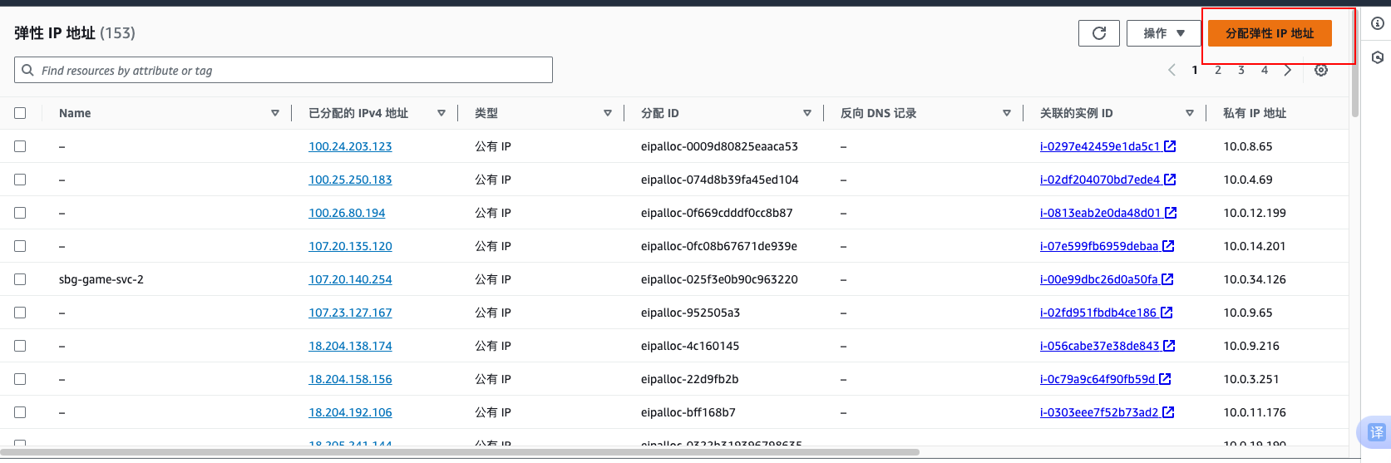The image size is (1391, 463).
Task: Open the 操作 actions dropdown
Action: pyautogui.click(x=1163, y=33)
